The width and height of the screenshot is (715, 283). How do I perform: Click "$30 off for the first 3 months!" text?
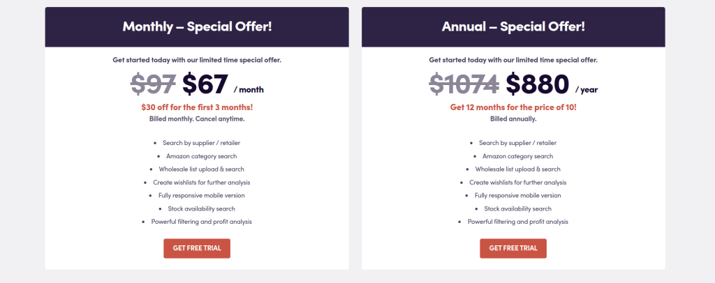point(197,107)
